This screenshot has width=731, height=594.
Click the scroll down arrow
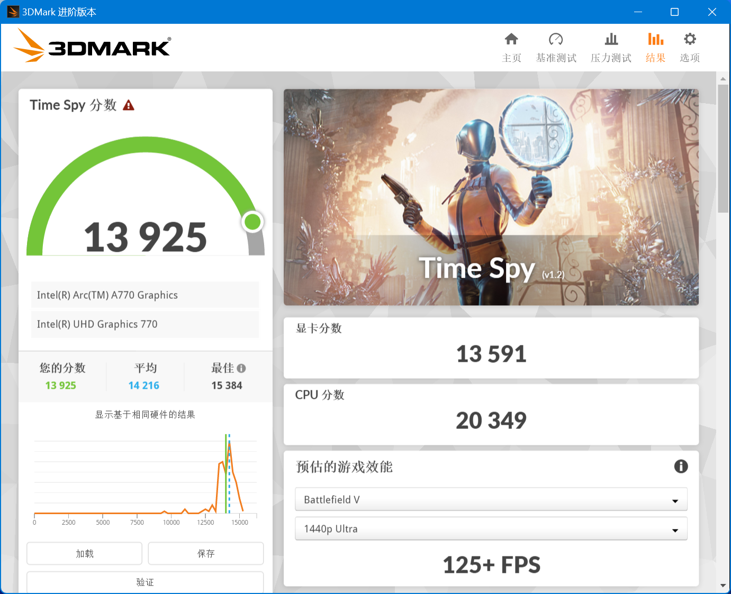[x=723, y=586]
